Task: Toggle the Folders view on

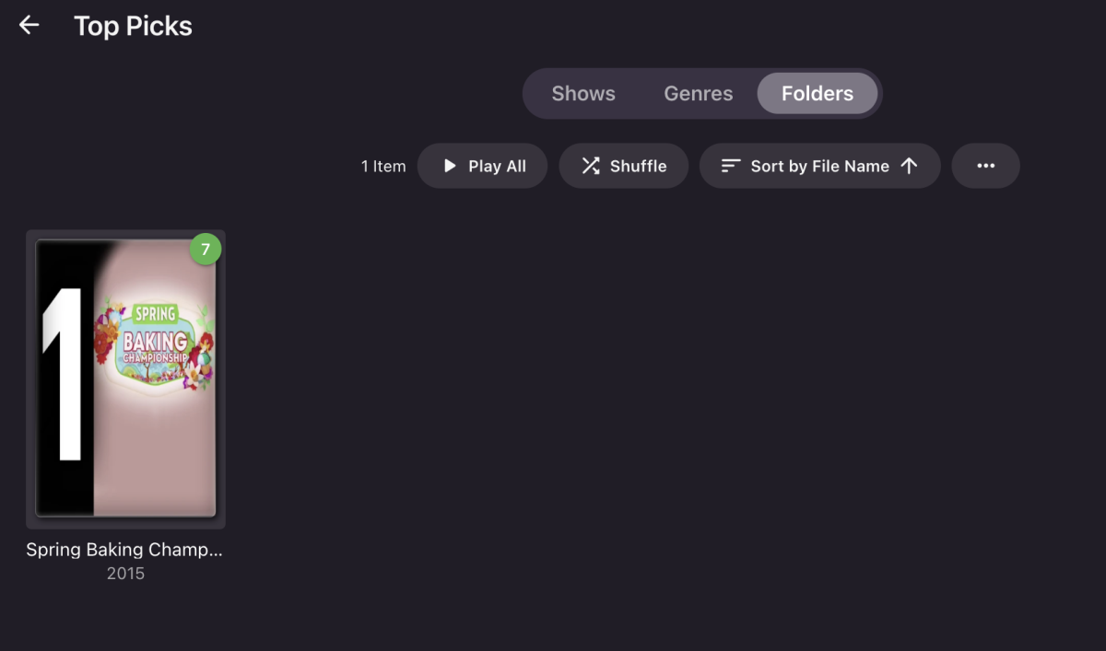Action: tap(817, 93)
